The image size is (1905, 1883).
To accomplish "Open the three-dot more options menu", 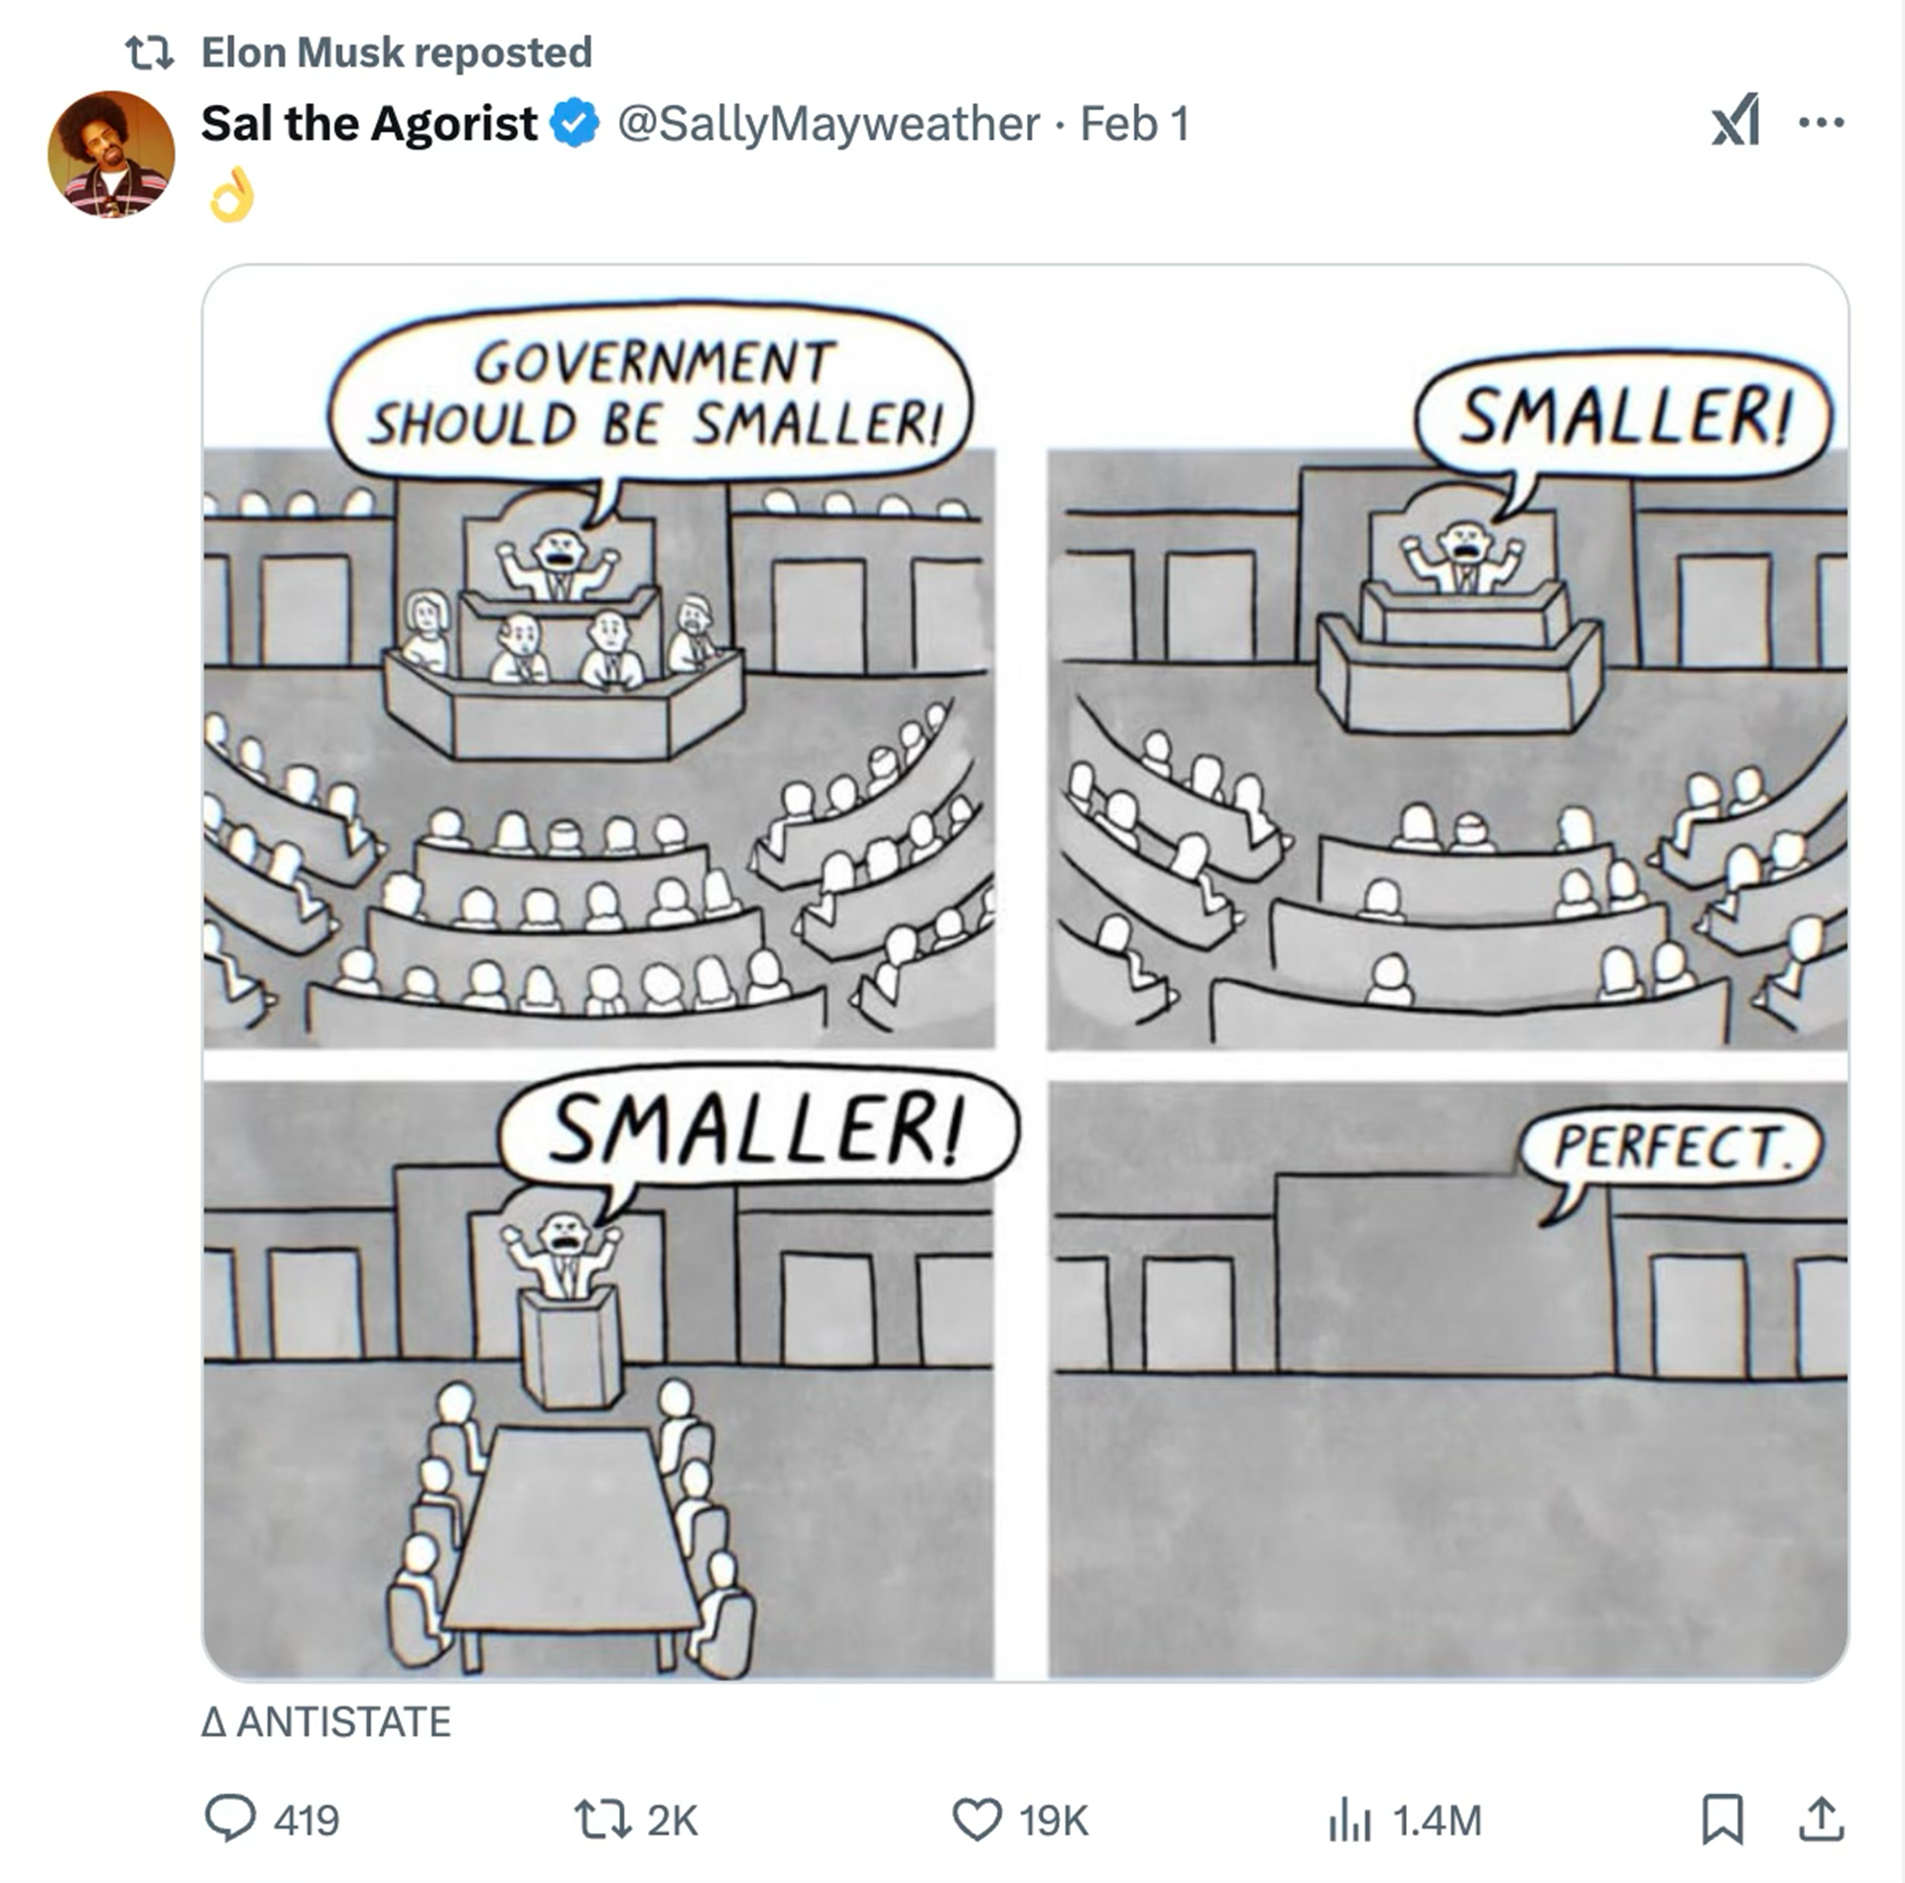I will 1822,123.
